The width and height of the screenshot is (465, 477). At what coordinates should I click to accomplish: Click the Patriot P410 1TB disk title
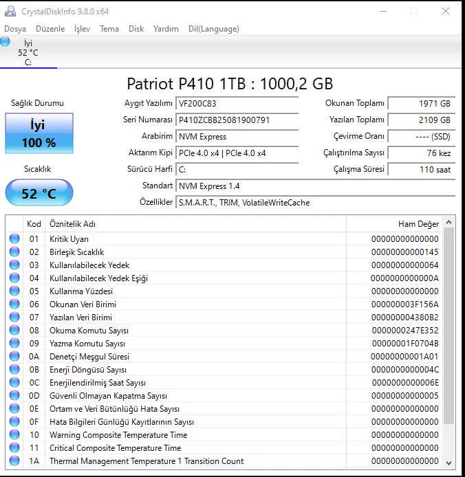pyautogui.click(x=230, y=84)
